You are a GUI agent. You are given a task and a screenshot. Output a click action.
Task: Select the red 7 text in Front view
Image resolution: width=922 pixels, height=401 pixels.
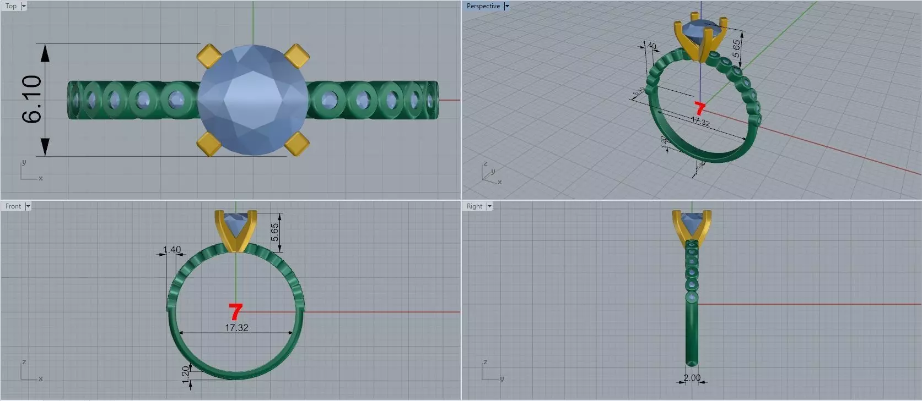pos(236,312)
